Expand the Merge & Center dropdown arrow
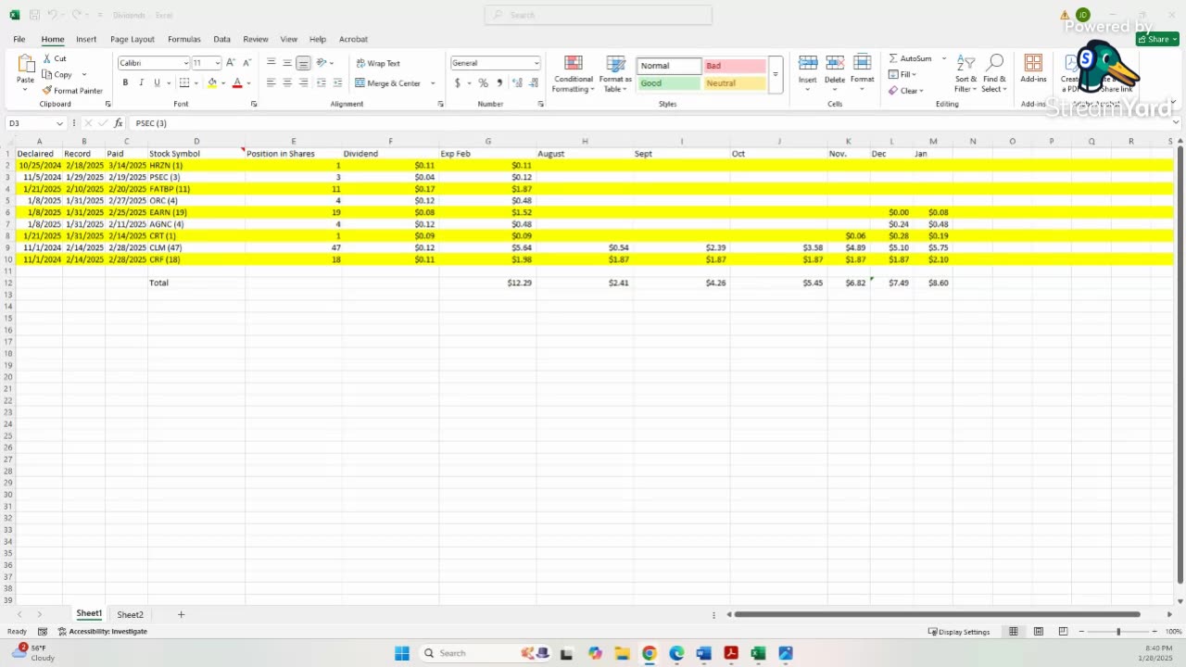Viewport: 1186px width, 667px height. (433, 83)
